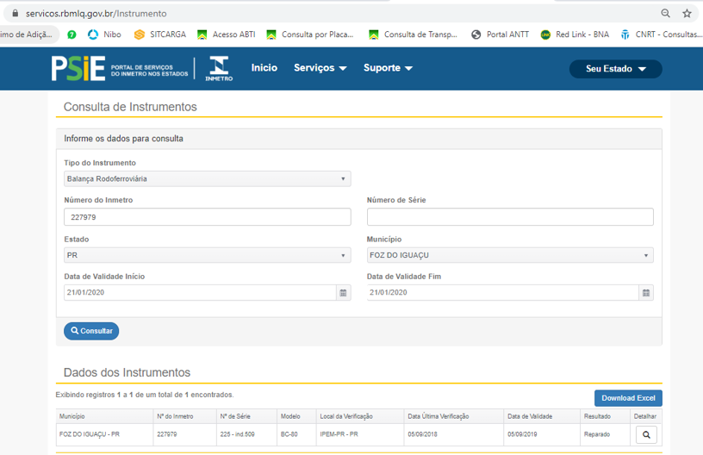The height and width of the screenshot is (455, 703).
Task: Open the Seu Estado dropdown
Action: (615, 69)
